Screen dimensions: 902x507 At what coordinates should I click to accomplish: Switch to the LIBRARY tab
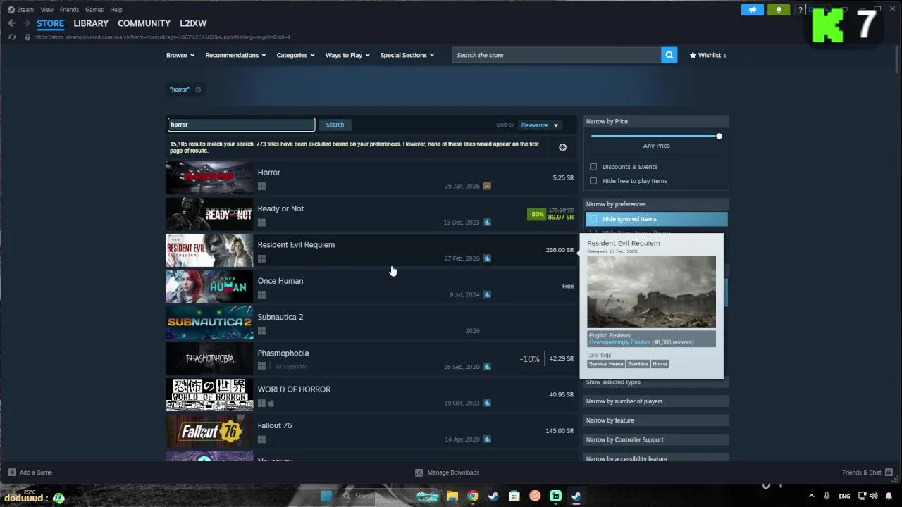(x=91, y=23)
